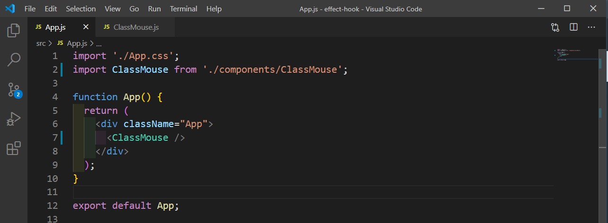The image size is (608, 223).
Task: Click the src breadcrumb folder
Action: (x=41, y=43)
